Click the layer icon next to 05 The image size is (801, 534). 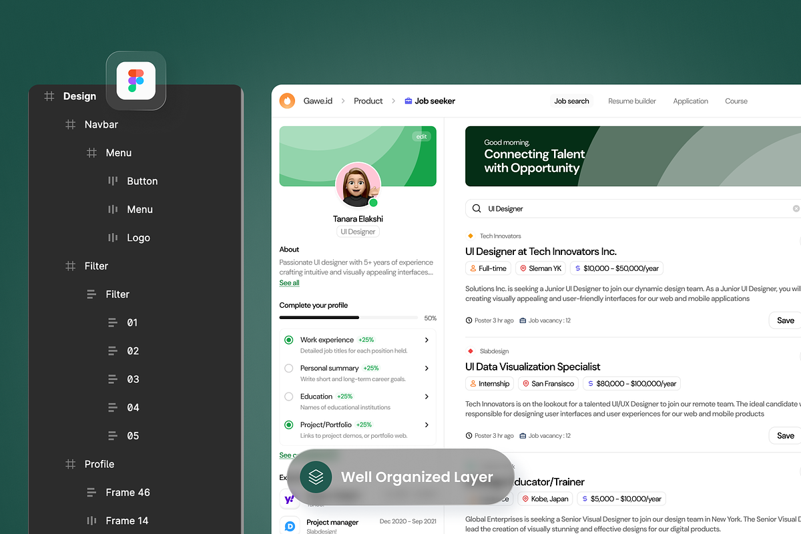coord(113,436)
